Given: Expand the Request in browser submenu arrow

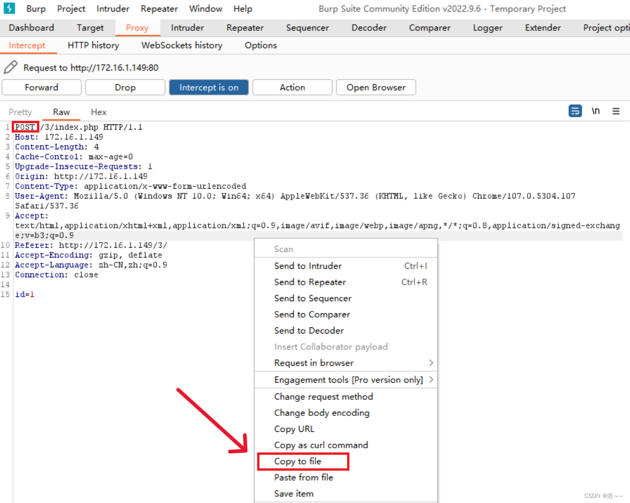Looking at the screenshot, I should [x=431, y=363].
